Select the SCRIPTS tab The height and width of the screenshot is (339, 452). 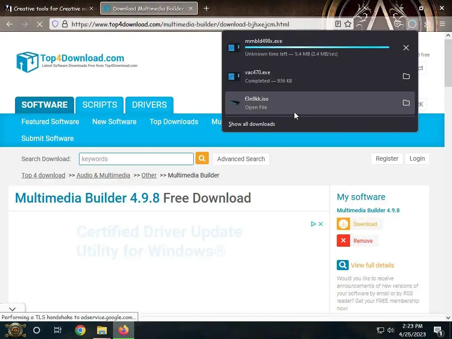pos(100,105)
